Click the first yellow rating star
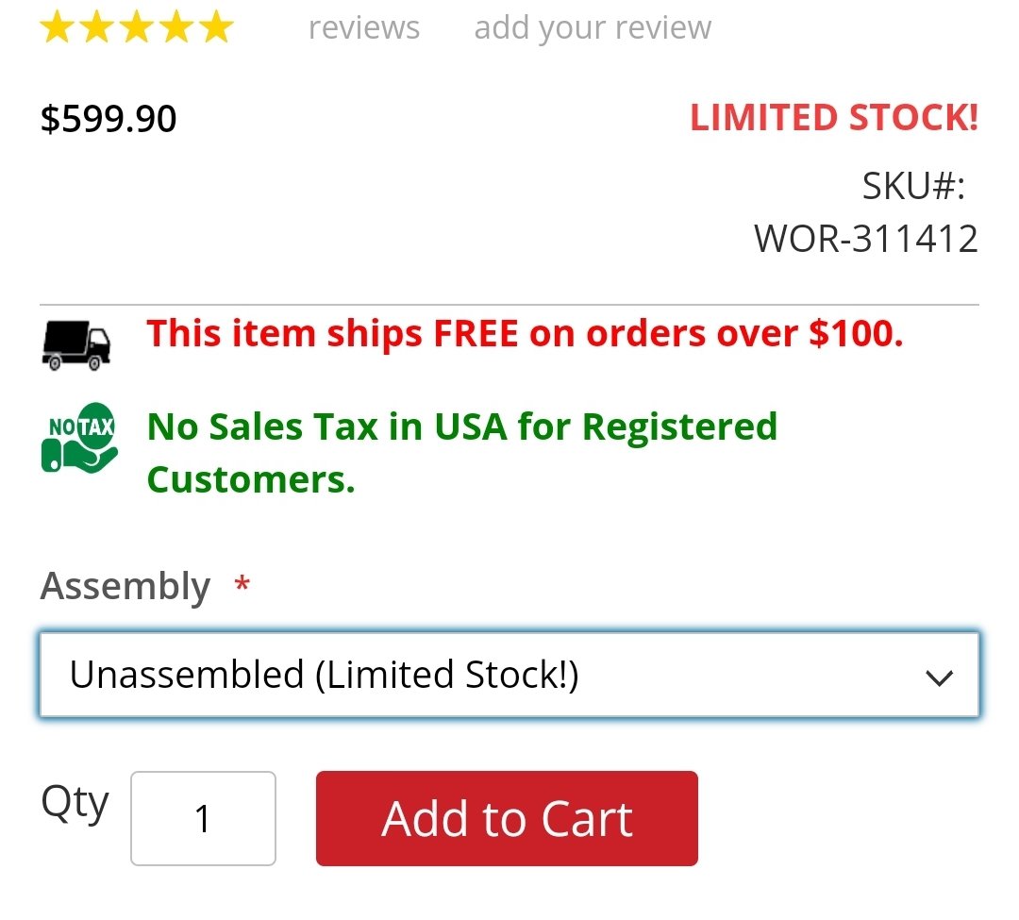This screenshot has width=1019, height=920. coord(58,26)
